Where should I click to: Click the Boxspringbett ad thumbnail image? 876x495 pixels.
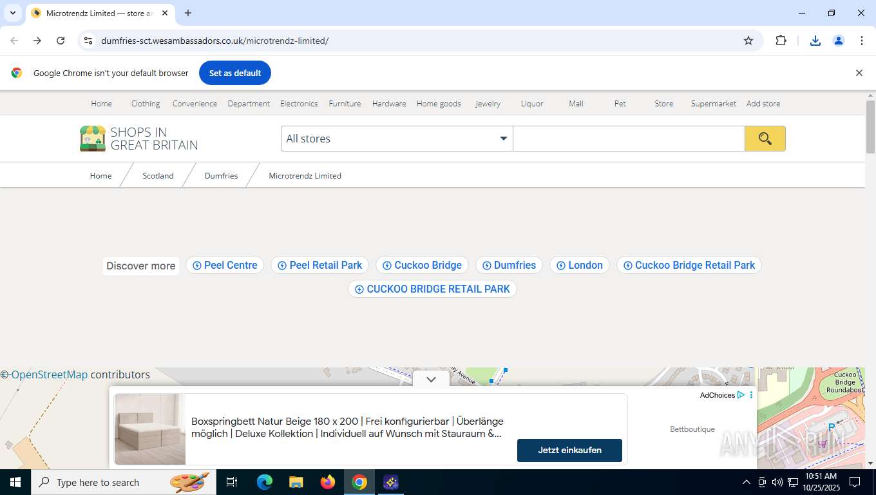click(150, 429)
